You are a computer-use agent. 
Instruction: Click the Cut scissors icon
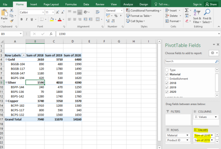coord(11,10)
